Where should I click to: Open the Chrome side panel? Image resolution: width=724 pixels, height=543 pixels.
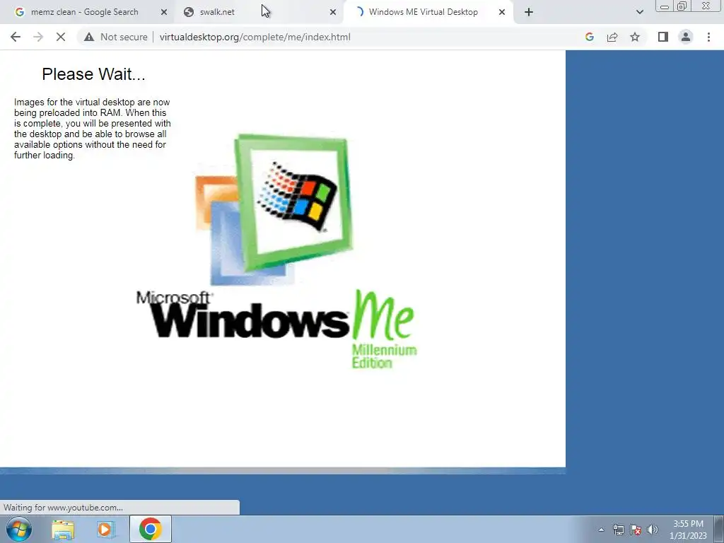[x=663, y=37]
